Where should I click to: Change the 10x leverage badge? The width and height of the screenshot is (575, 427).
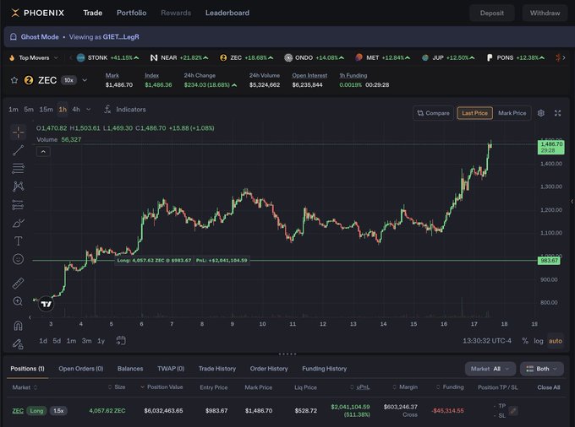[x=68, y=80]
